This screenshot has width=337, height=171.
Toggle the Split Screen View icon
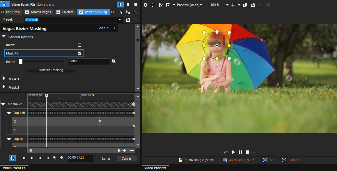(x=168, y=5)
